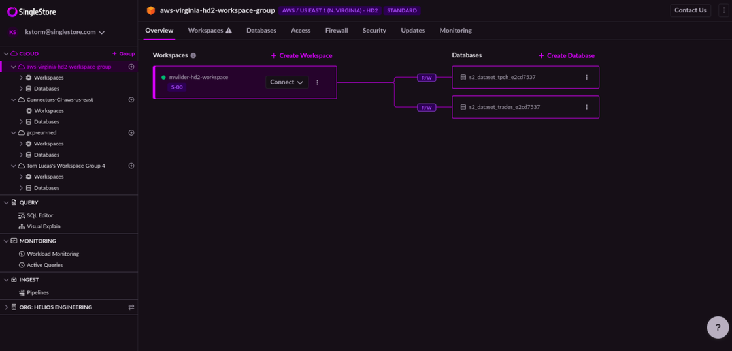Collapse the MONITORING section
Viewport: 732px width, 351px height.
pyautogui.click(x=6, y=241)
